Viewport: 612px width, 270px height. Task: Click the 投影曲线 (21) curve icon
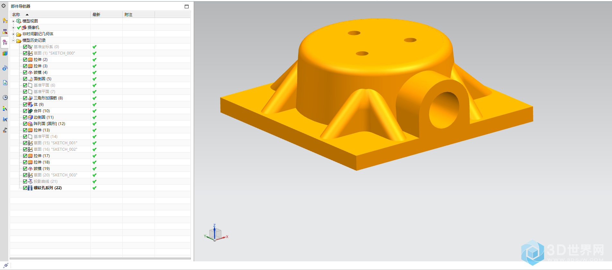(30, 181)
